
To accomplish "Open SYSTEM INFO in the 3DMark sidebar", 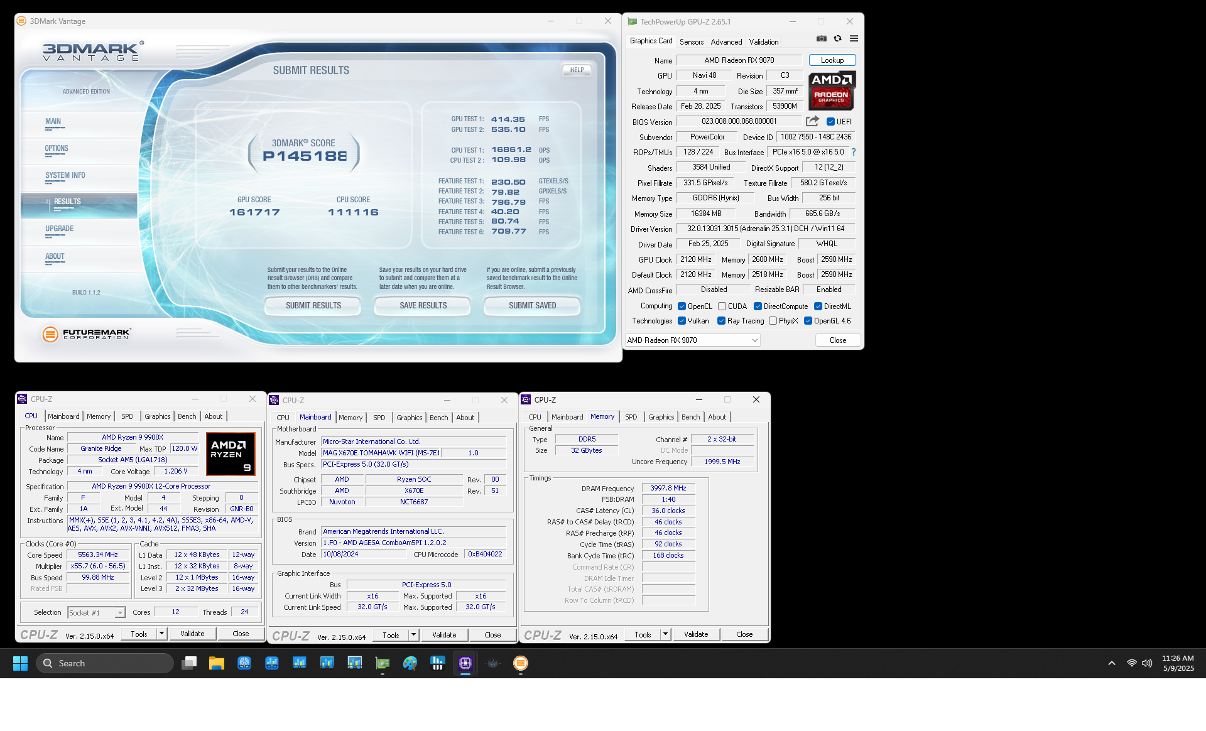I will coord(65,175).
